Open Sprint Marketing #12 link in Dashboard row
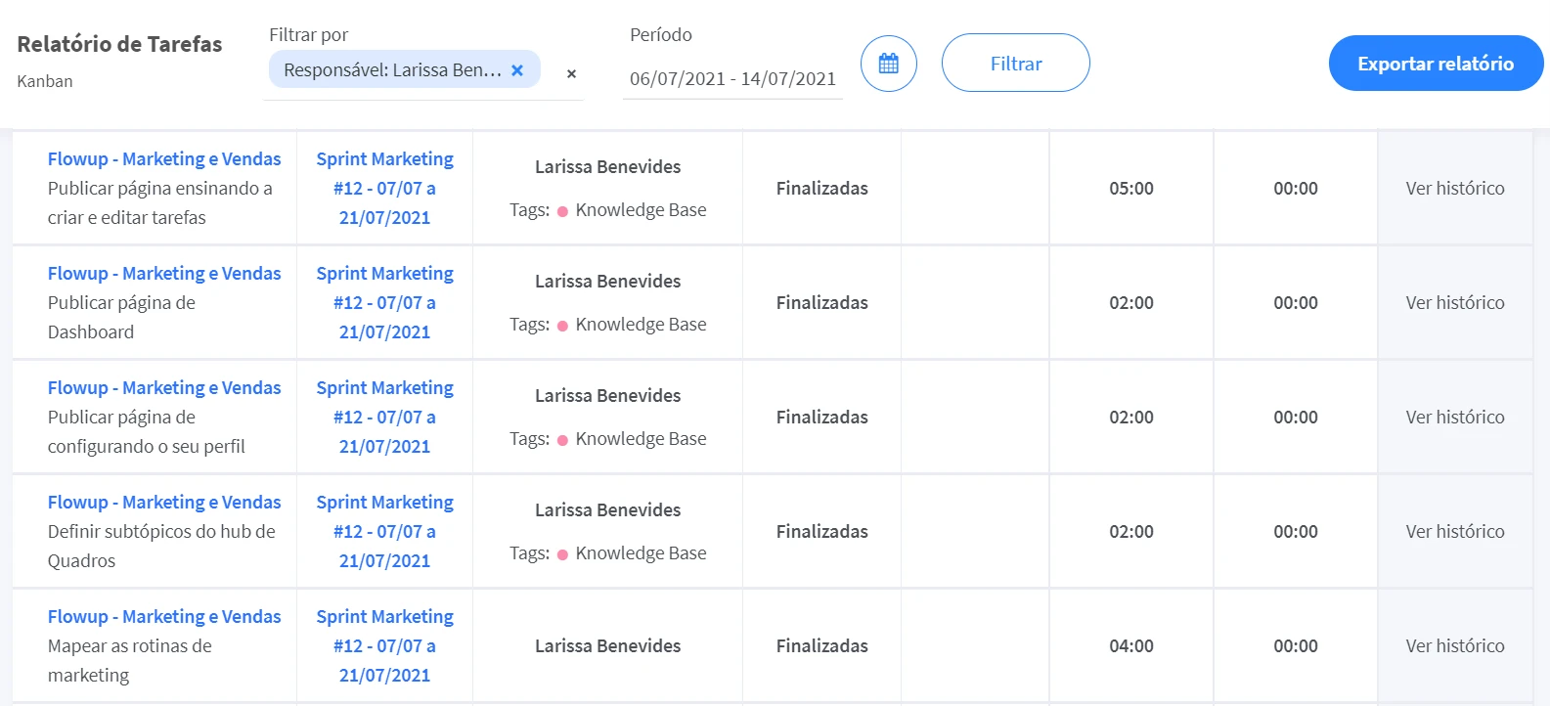The height and width of the screenshot is (706, 1550). pyautogui.click(x=384, y=302)
